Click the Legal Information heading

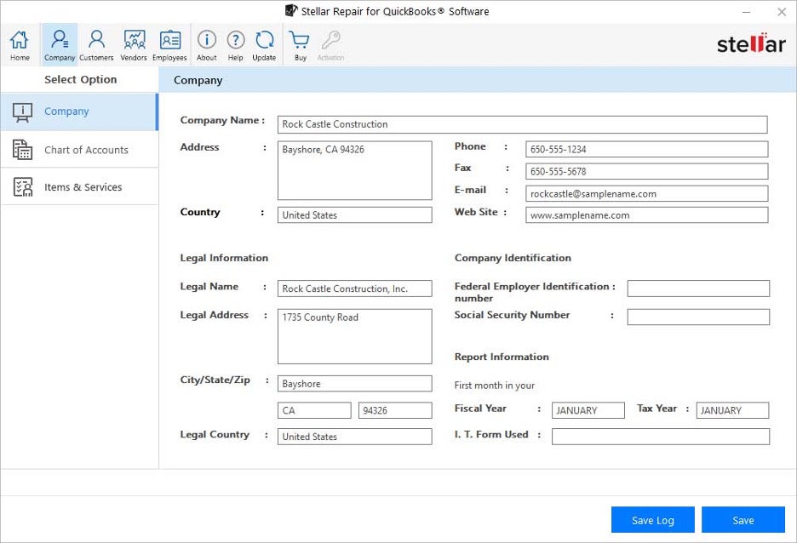[224, 258]
